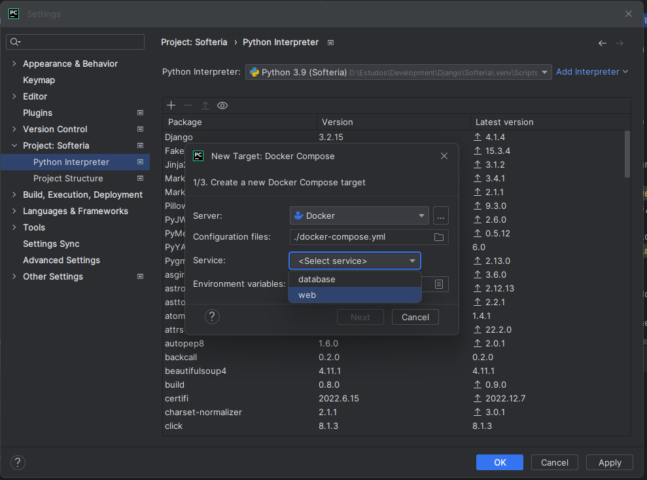Click the environment variables edit icon
The height and width of the screenshot is (480, 647).
tap(439, 284)
